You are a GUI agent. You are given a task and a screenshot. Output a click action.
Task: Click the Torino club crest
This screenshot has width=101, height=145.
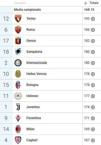[x=18, y=19]
